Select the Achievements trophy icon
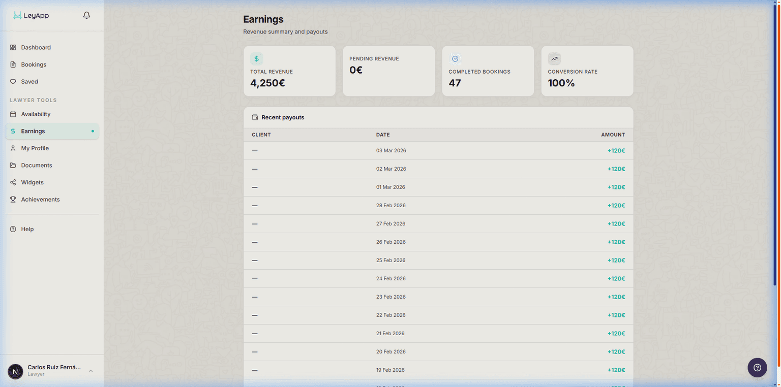 point(12,199)
